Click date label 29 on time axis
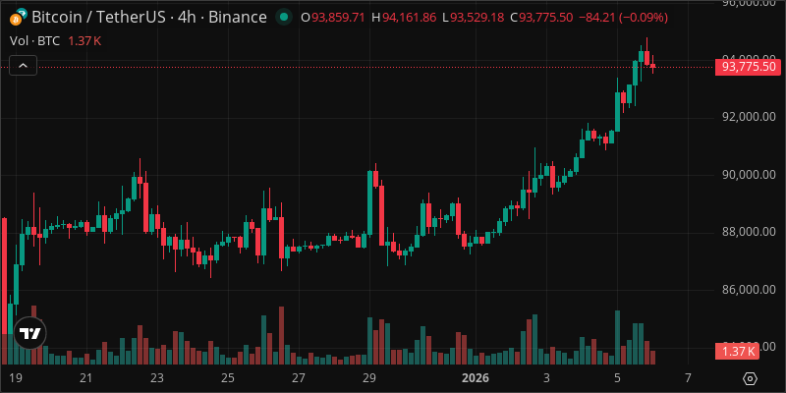The height and width of the screenshot is (393, 786). [369, 378]
